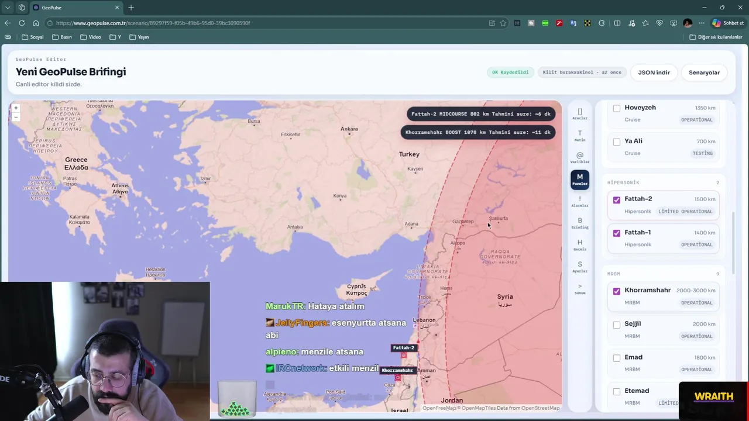749x421 pixels.
Task: Click the OpenStreetMap attribution link
Action: pyautogui.click(x=540, y=408)
